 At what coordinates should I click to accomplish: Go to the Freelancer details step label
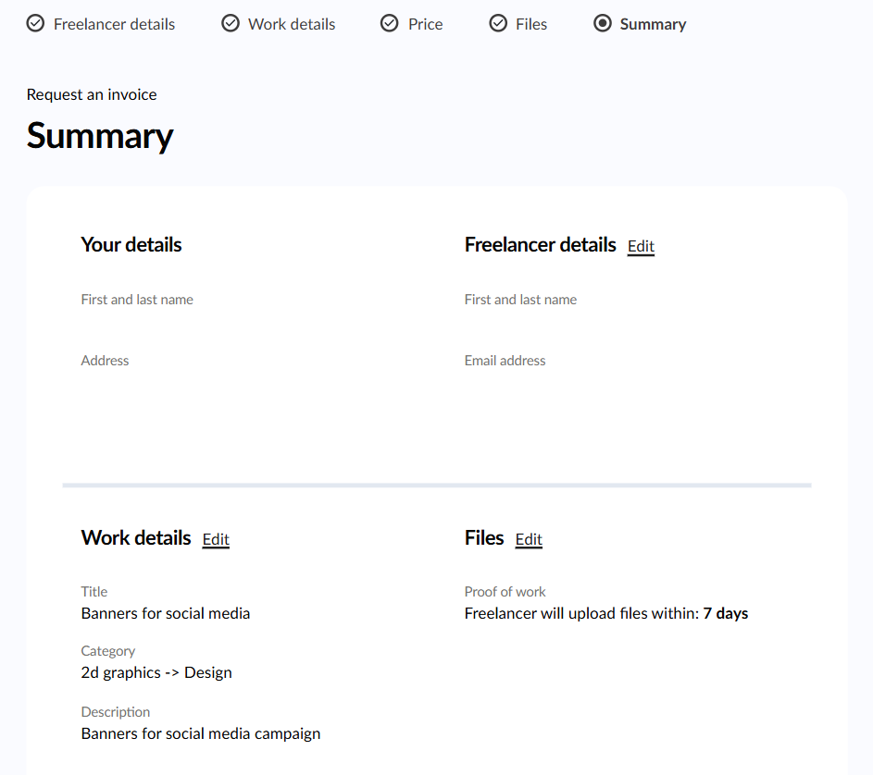(x=114, y=24)
